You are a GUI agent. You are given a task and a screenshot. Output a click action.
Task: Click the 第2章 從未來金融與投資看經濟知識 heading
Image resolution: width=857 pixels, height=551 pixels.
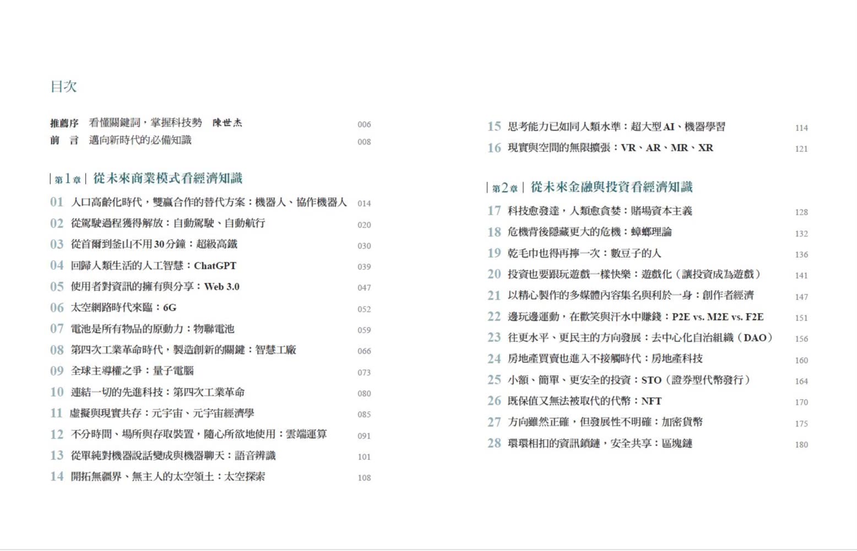click(x=590, y=187)
